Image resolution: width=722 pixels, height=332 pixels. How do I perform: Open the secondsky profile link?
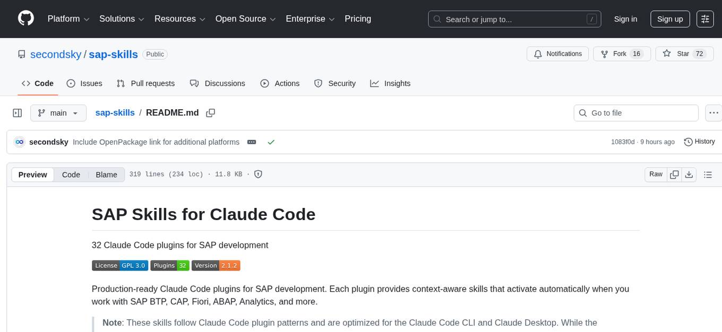(56, 54)
